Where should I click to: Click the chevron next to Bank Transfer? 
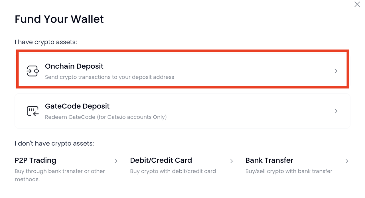(x=347, y=161)
